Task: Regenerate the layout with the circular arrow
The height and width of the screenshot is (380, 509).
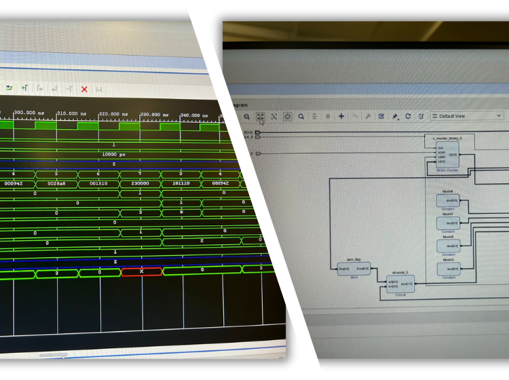Action: pos(408,116)
